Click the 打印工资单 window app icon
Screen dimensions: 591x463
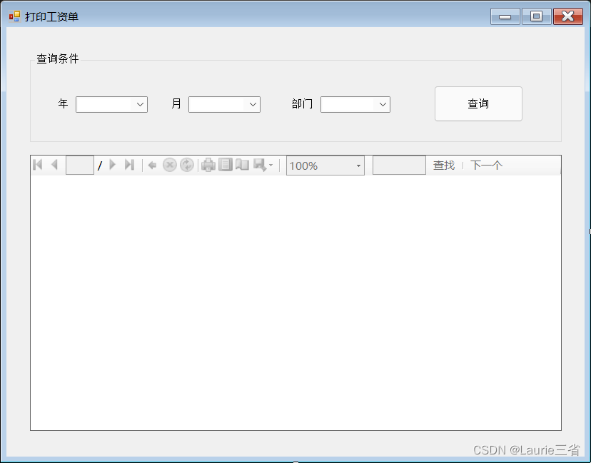[14, 16]
